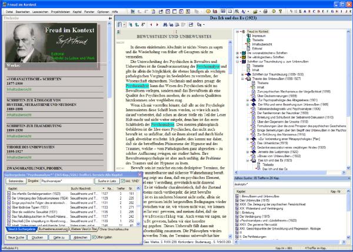This screenshot has height=252, width=353.
Task: Open the Optionen menu
Action: click(103, 12)
